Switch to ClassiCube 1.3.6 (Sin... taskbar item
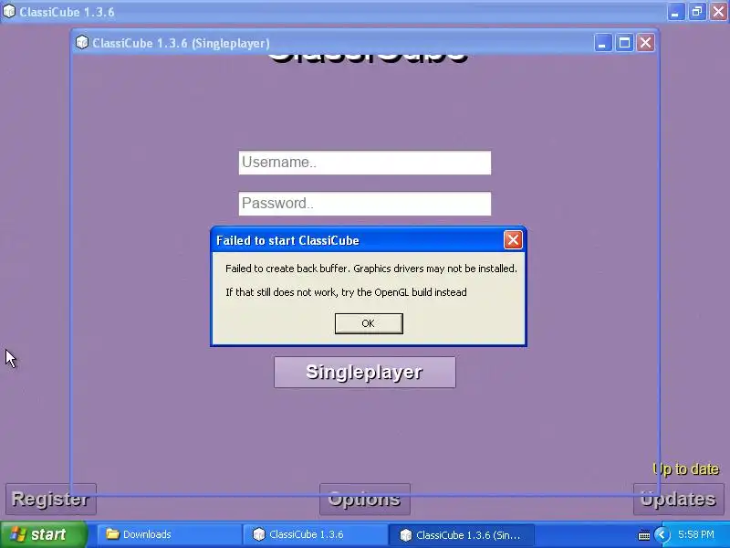The height and width of the screenshot is (548, 730). point(461,534)
